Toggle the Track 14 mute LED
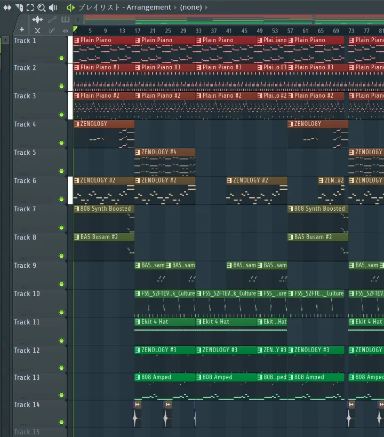 tap(61, 422)
